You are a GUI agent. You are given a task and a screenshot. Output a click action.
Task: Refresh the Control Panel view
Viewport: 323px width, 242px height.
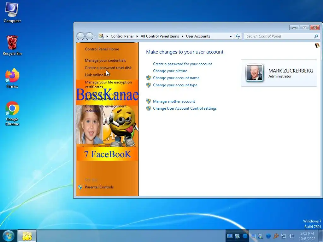click(238, 37)
